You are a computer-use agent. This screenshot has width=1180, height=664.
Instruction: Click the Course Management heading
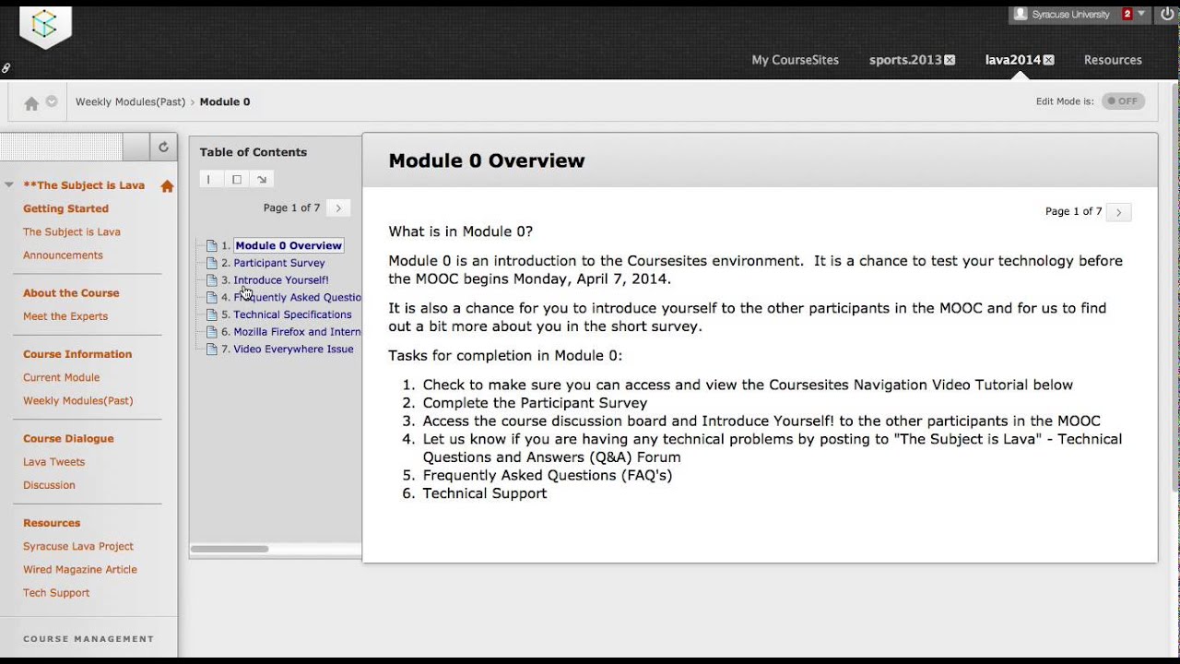click(x=88, y=639)
